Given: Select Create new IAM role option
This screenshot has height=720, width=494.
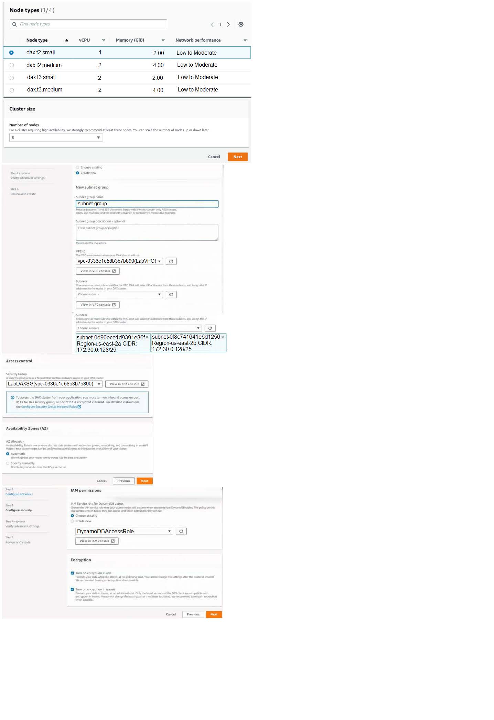Looking at the screenshot, I should click(x=72, y=521).
